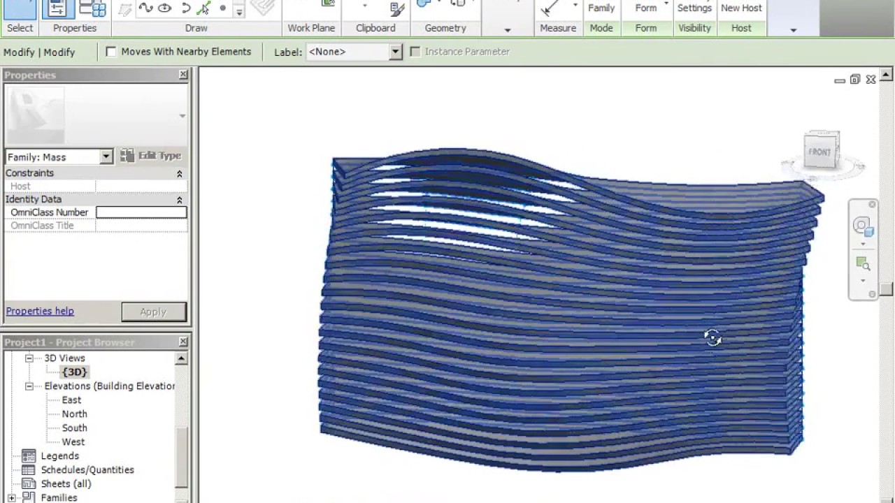This screenshot has width=895, height=503.
Task: Click the FRONT face of ViewCube
Action: (x=819, y=152)
